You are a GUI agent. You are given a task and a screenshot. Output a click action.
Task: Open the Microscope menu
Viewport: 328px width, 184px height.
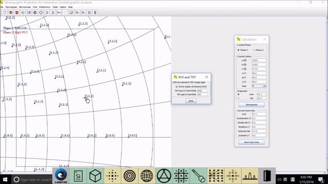click(25, 7)
